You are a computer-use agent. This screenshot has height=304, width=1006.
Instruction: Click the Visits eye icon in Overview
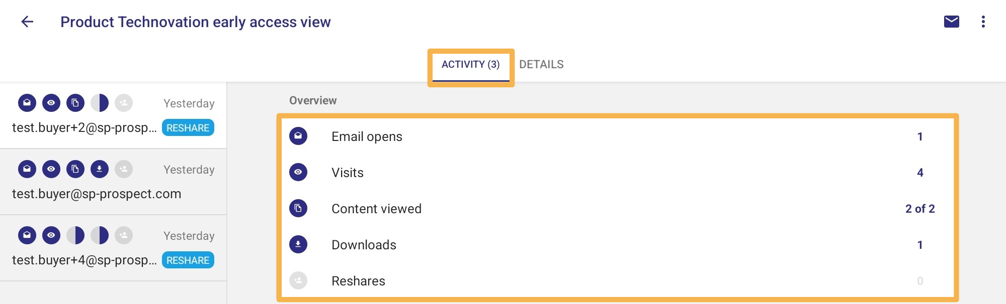[298, 172]
